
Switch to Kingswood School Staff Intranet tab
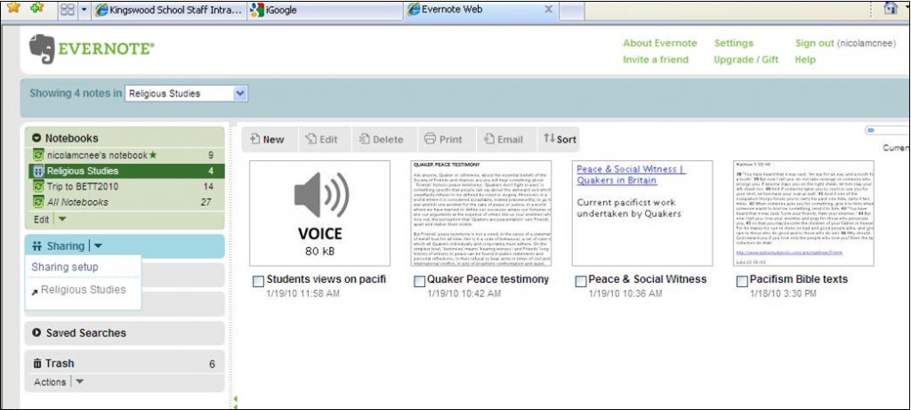pos(169,11)
